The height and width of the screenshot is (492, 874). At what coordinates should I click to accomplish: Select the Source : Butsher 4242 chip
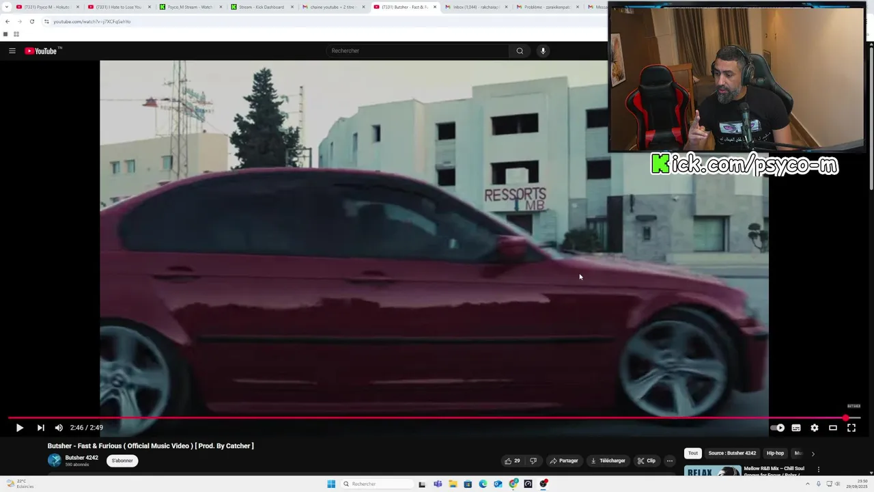(732, 453)
